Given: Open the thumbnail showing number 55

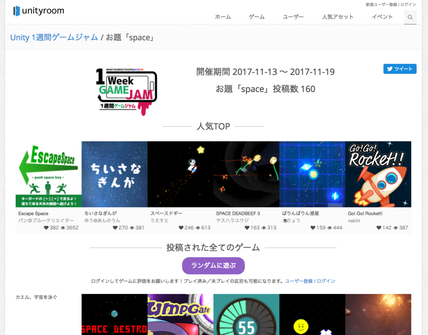Looking at the screenshot, I should point(246,315).
